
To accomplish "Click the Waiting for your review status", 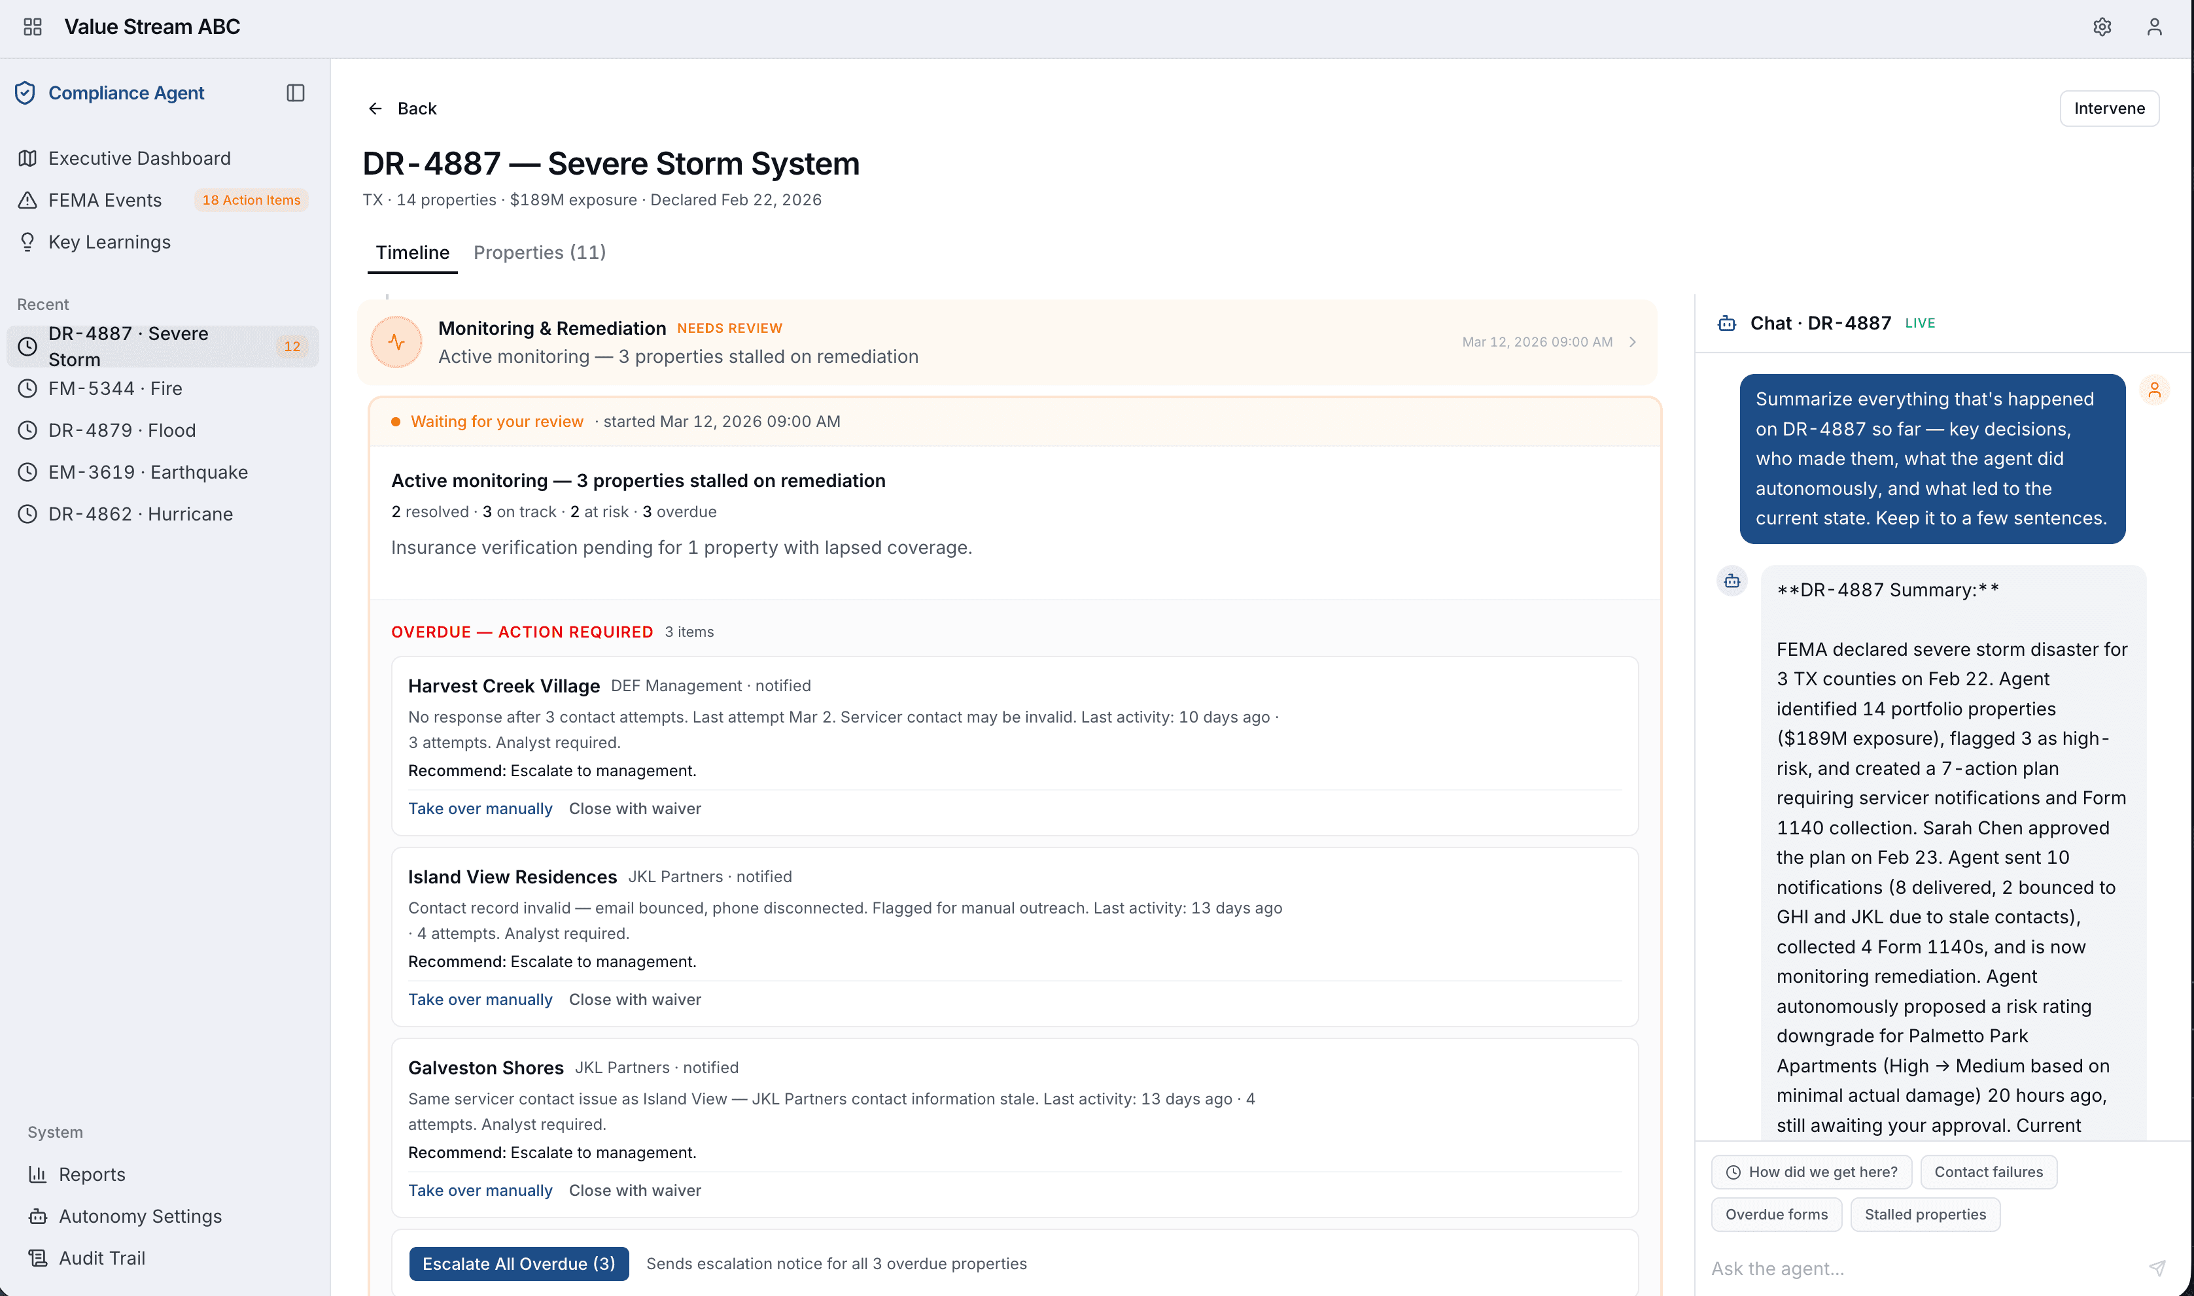I will (x=497, y=422).
